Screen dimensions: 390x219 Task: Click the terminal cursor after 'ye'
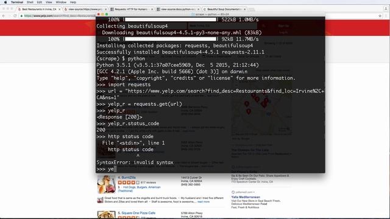(115, 169)
